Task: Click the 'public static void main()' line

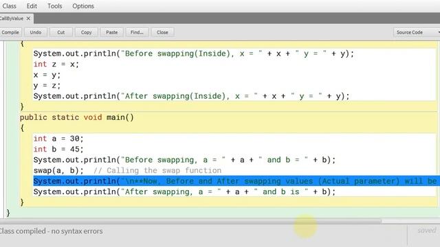Action: [x=76, y=117]
